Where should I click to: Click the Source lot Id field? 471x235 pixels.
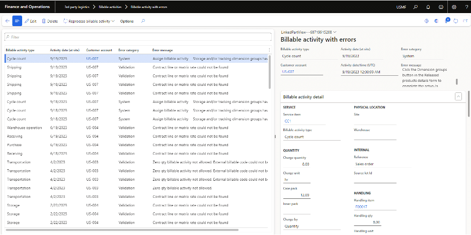pyautogui.click(x=375, y=180)
